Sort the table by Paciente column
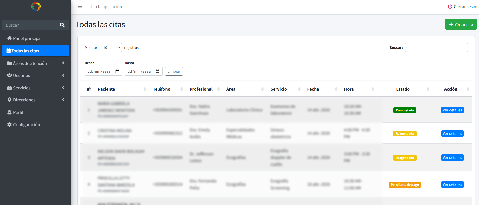479x205 pixels. coord(106,89)
